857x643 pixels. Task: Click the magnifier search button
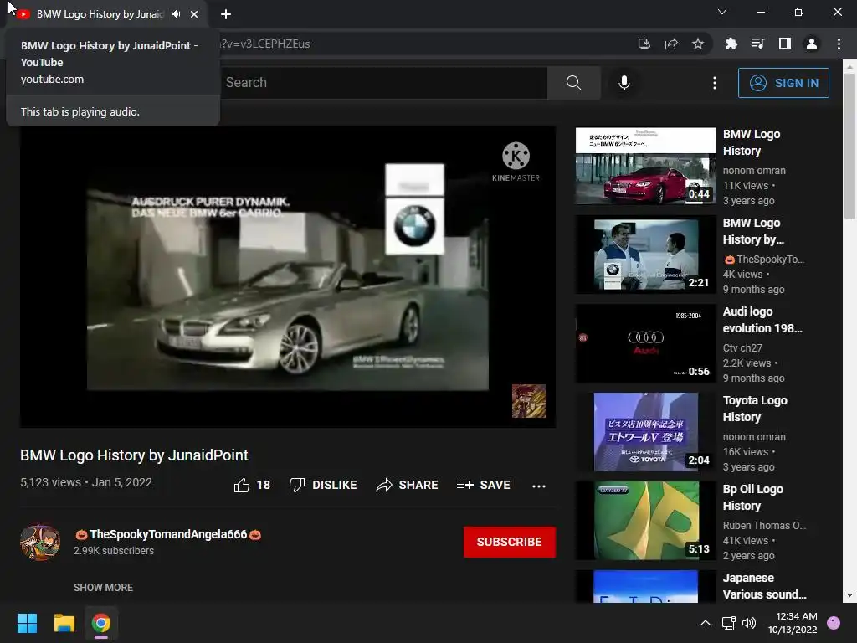click(574, 83)
